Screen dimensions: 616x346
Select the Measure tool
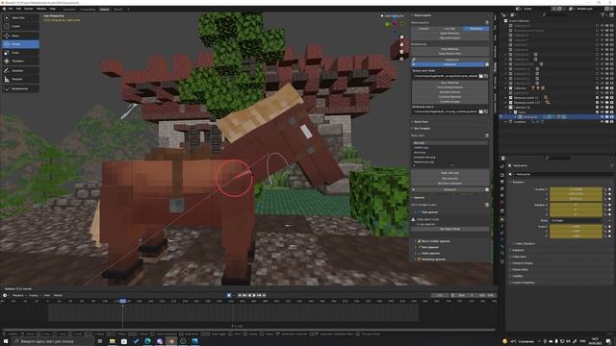pyautogui.click(x=20, y=79)
